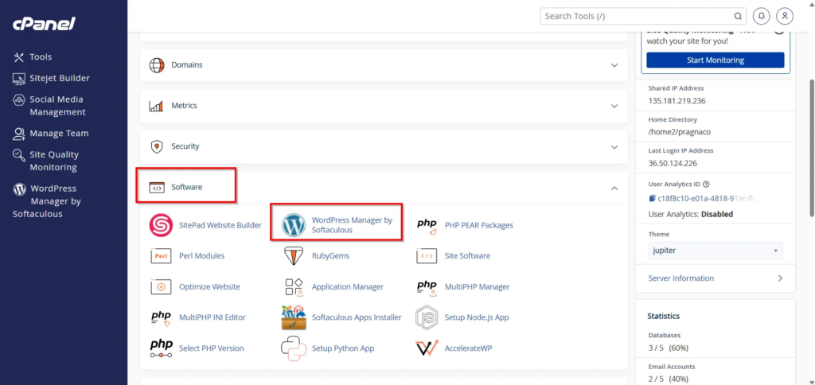This screenshot has height=385, width=815.
Task: Click the Start Monitoring button
Action: [x=716, y=60]
